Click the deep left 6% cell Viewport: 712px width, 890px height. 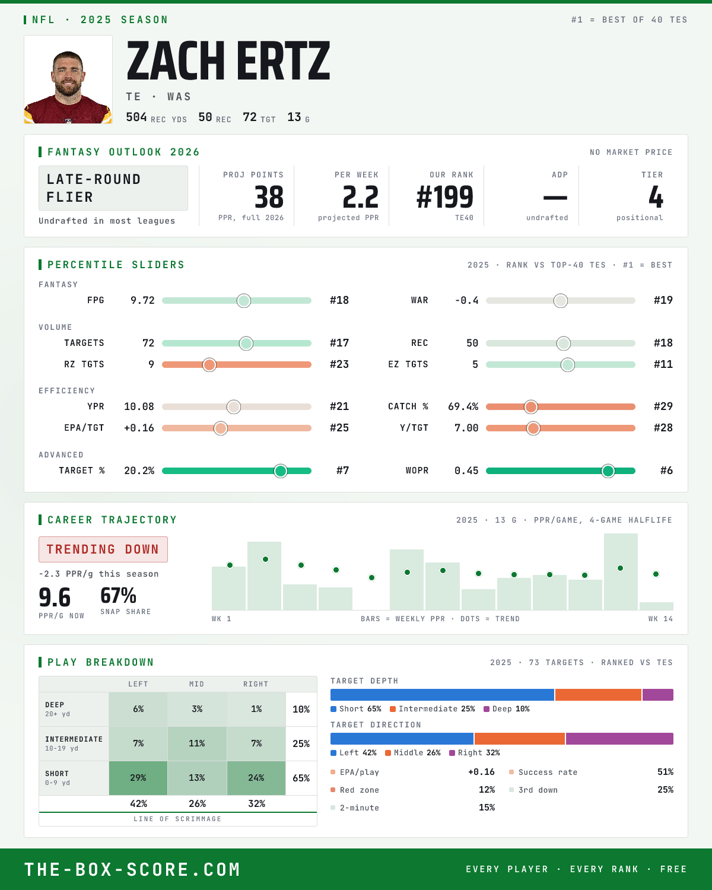pyautogui.click(x=138, y=709)
